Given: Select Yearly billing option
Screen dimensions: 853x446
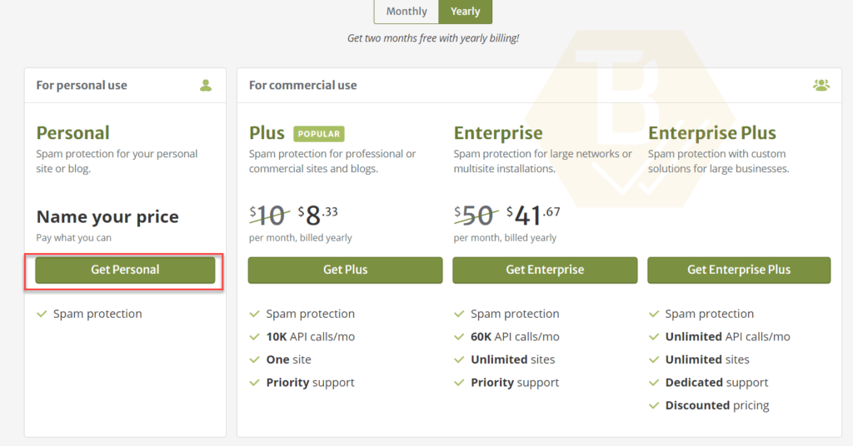Looking at the screenshot, I should coord(465,12).
